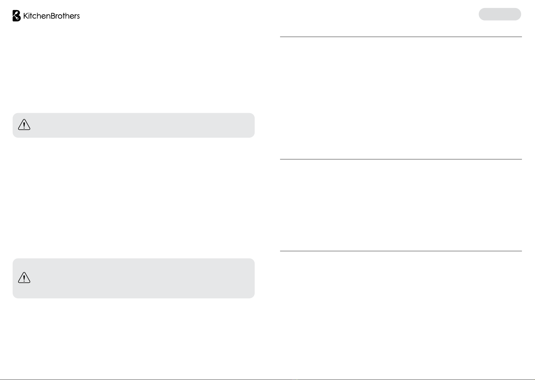Click the black border line at page bottom

click(x=267, y=379)
